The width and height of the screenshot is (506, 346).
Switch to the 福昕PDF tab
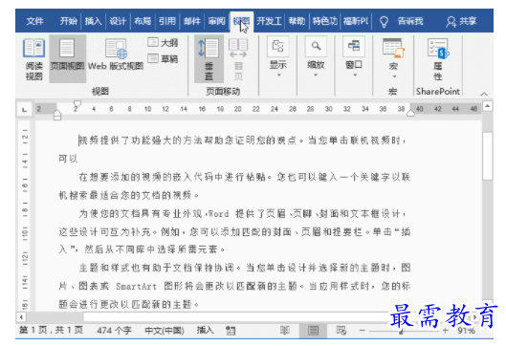(x=356, y=21)
